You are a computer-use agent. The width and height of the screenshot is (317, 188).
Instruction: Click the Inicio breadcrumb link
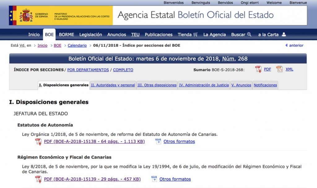coord(42,45)
